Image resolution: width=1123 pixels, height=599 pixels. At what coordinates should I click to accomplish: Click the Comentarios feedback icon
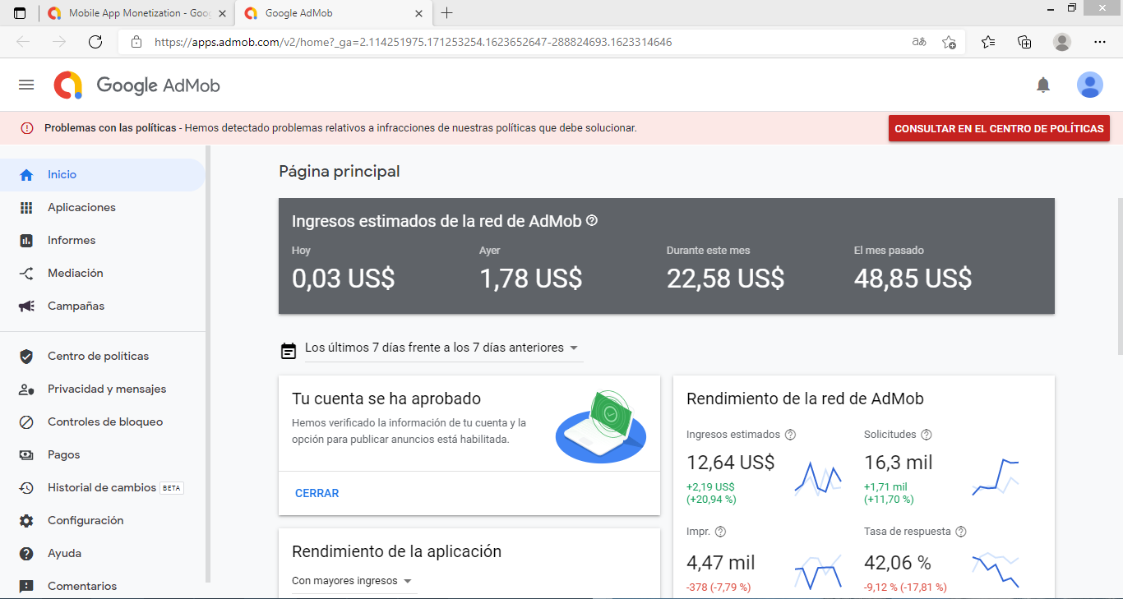26,587
